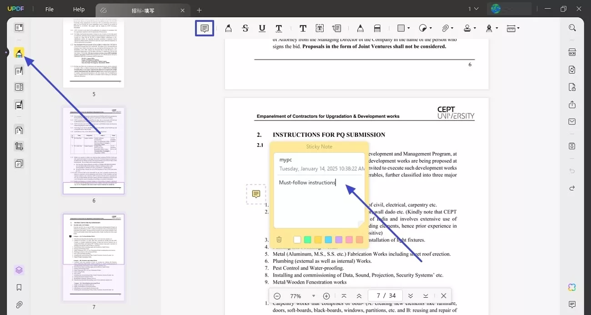591x315 pixels.
Task: Open the Bookmarks panel
Action: click(19, 287)
